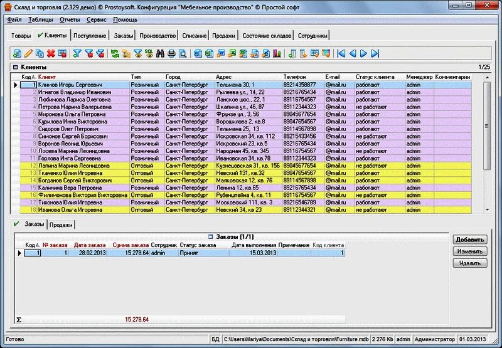Screen dimensions: 502x348
Task: Click the color highlight settings icon
Action: click(x=326, y=53)
